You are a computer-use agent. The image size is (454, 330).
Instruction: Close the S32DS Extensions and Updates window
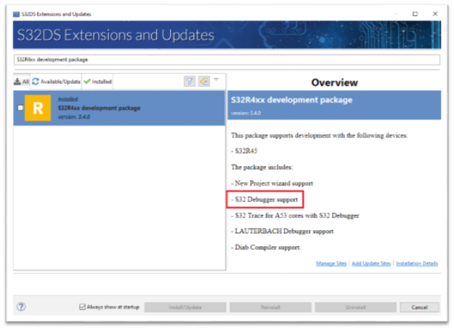(x=435, y=14)
